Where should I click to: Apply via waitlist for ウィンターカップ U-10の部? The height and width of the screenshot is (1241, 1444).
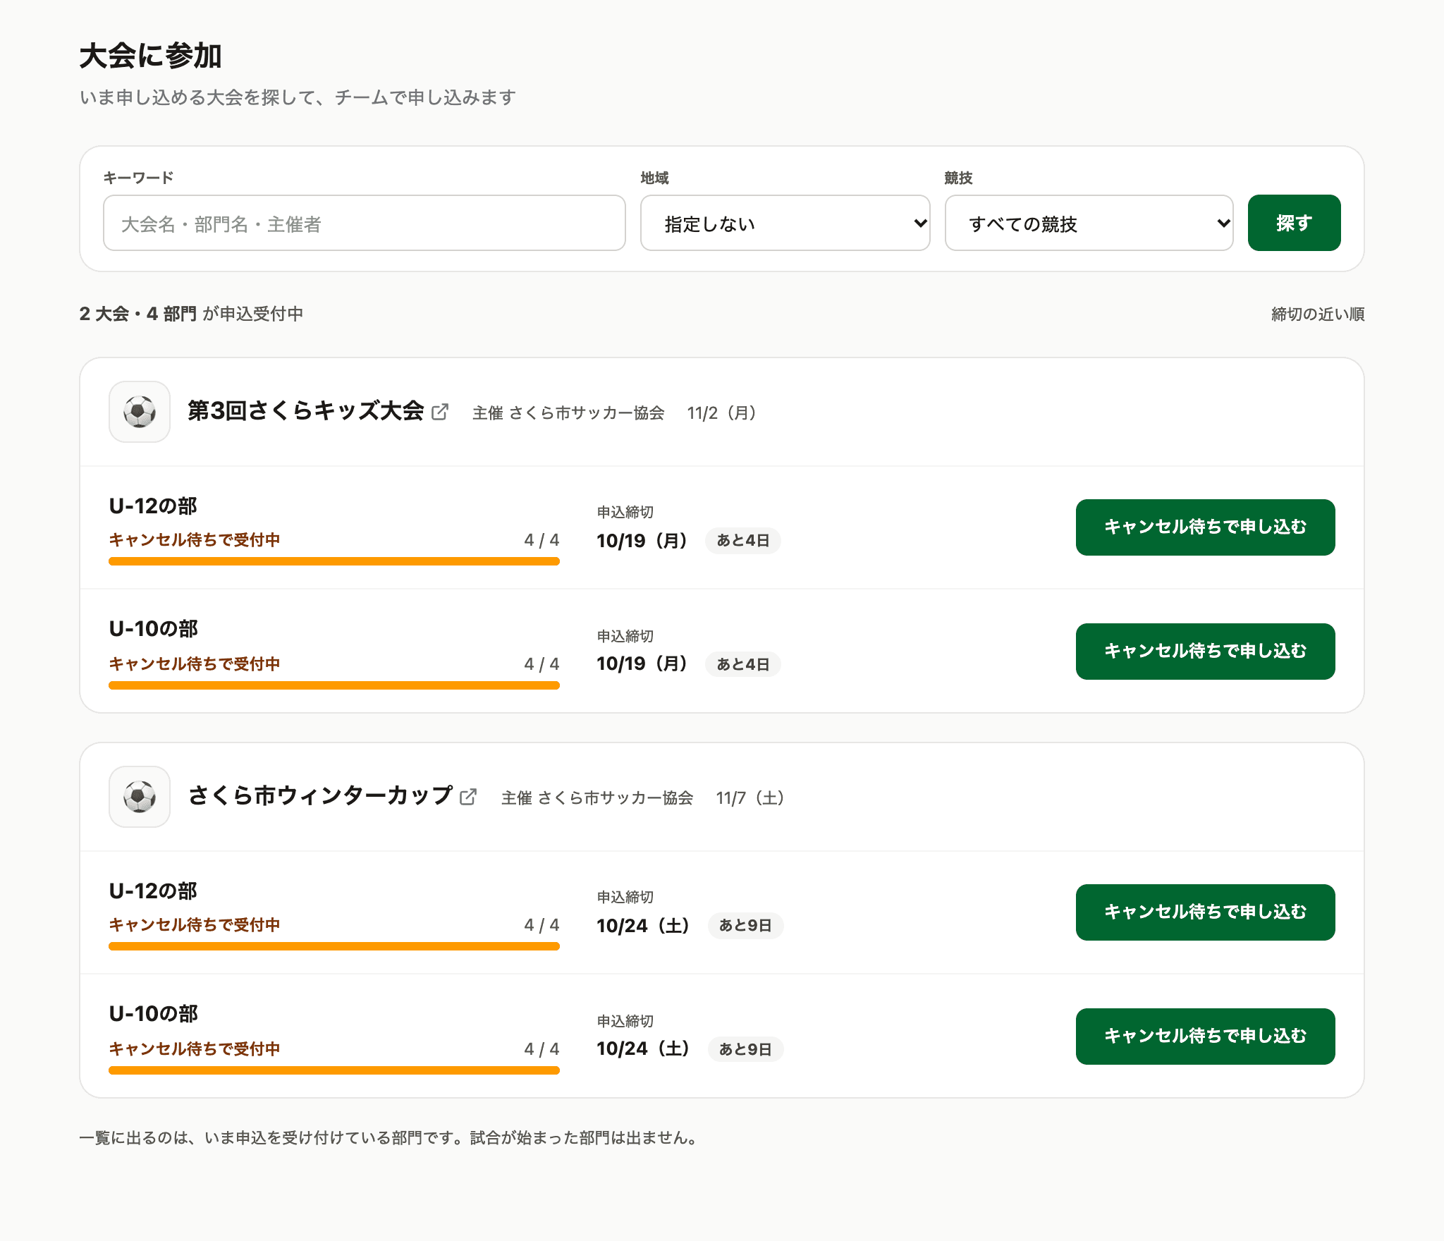click(1206, 1037)
